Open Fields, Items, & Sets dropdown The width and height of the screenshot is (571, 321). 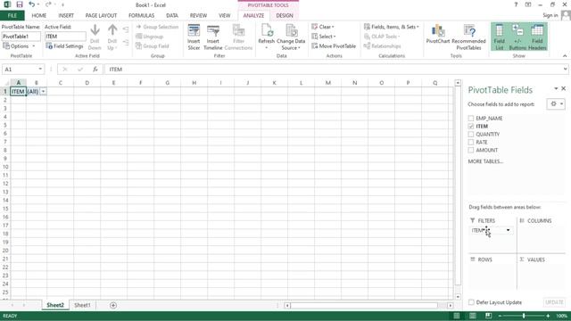(392, 27)
